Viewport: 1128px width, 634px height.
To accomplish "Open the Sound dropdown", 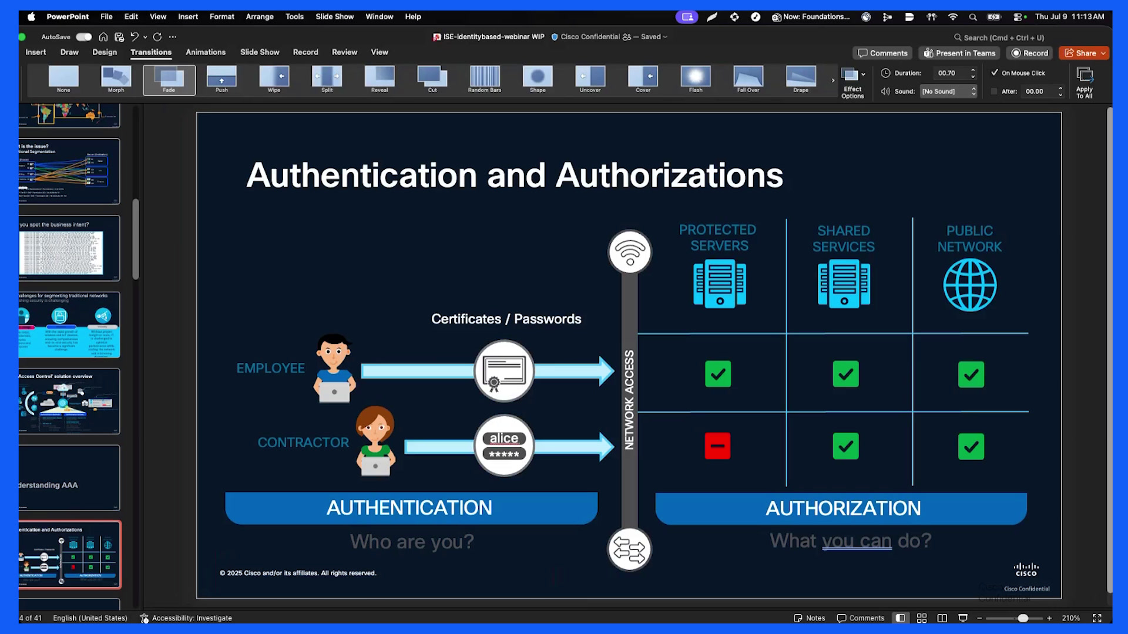I will (948, 92).
